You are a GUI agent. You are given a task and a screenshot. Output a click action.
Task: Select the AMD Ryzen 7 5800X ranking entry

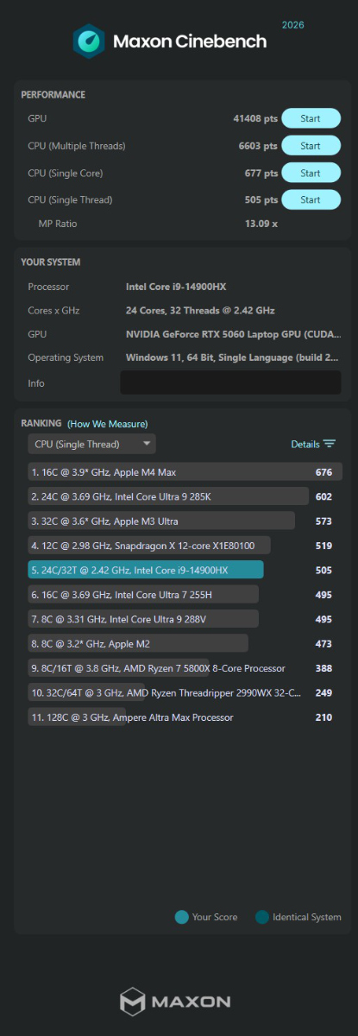185,667
